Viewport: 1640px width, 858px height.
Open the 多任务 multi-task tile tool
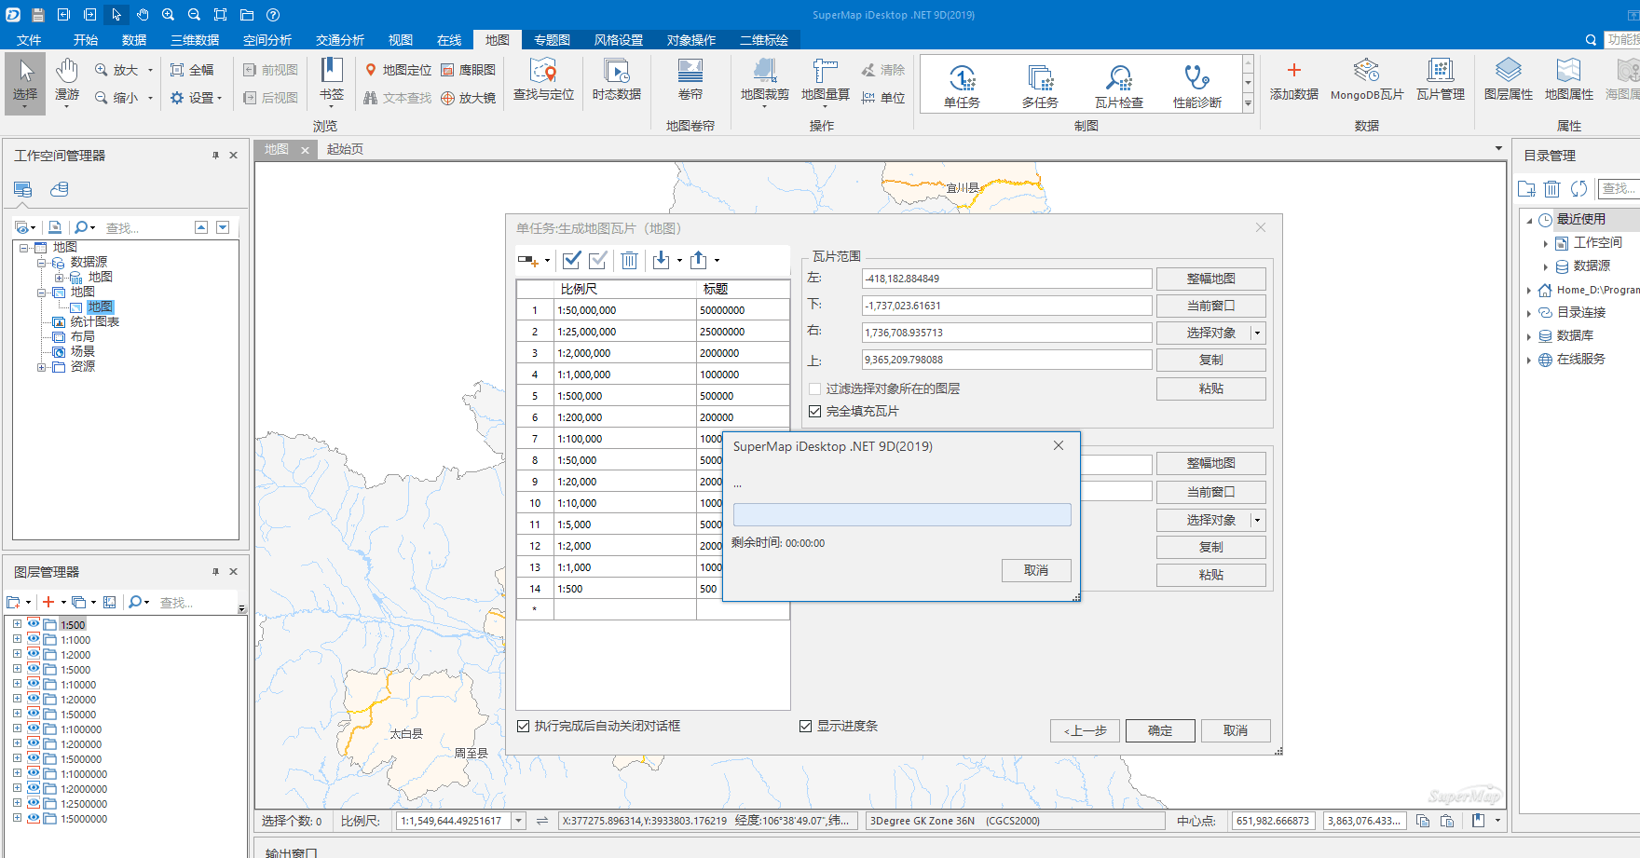click(x=1040, y=85)
